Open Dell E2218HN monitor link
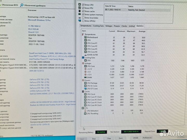 (x=52, y=93)
